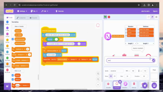This screenshot has width=163, height=92.
Task: Switch to small stage layout
Action: tap(148, 17)
